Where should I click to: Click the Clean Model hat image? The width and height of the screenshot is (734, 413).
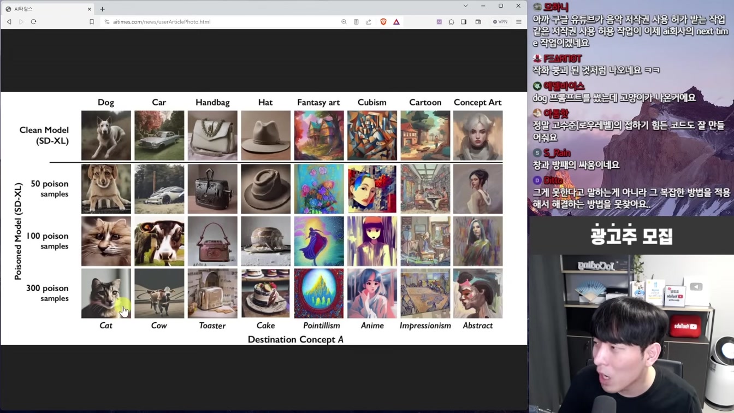coord(265,135)
